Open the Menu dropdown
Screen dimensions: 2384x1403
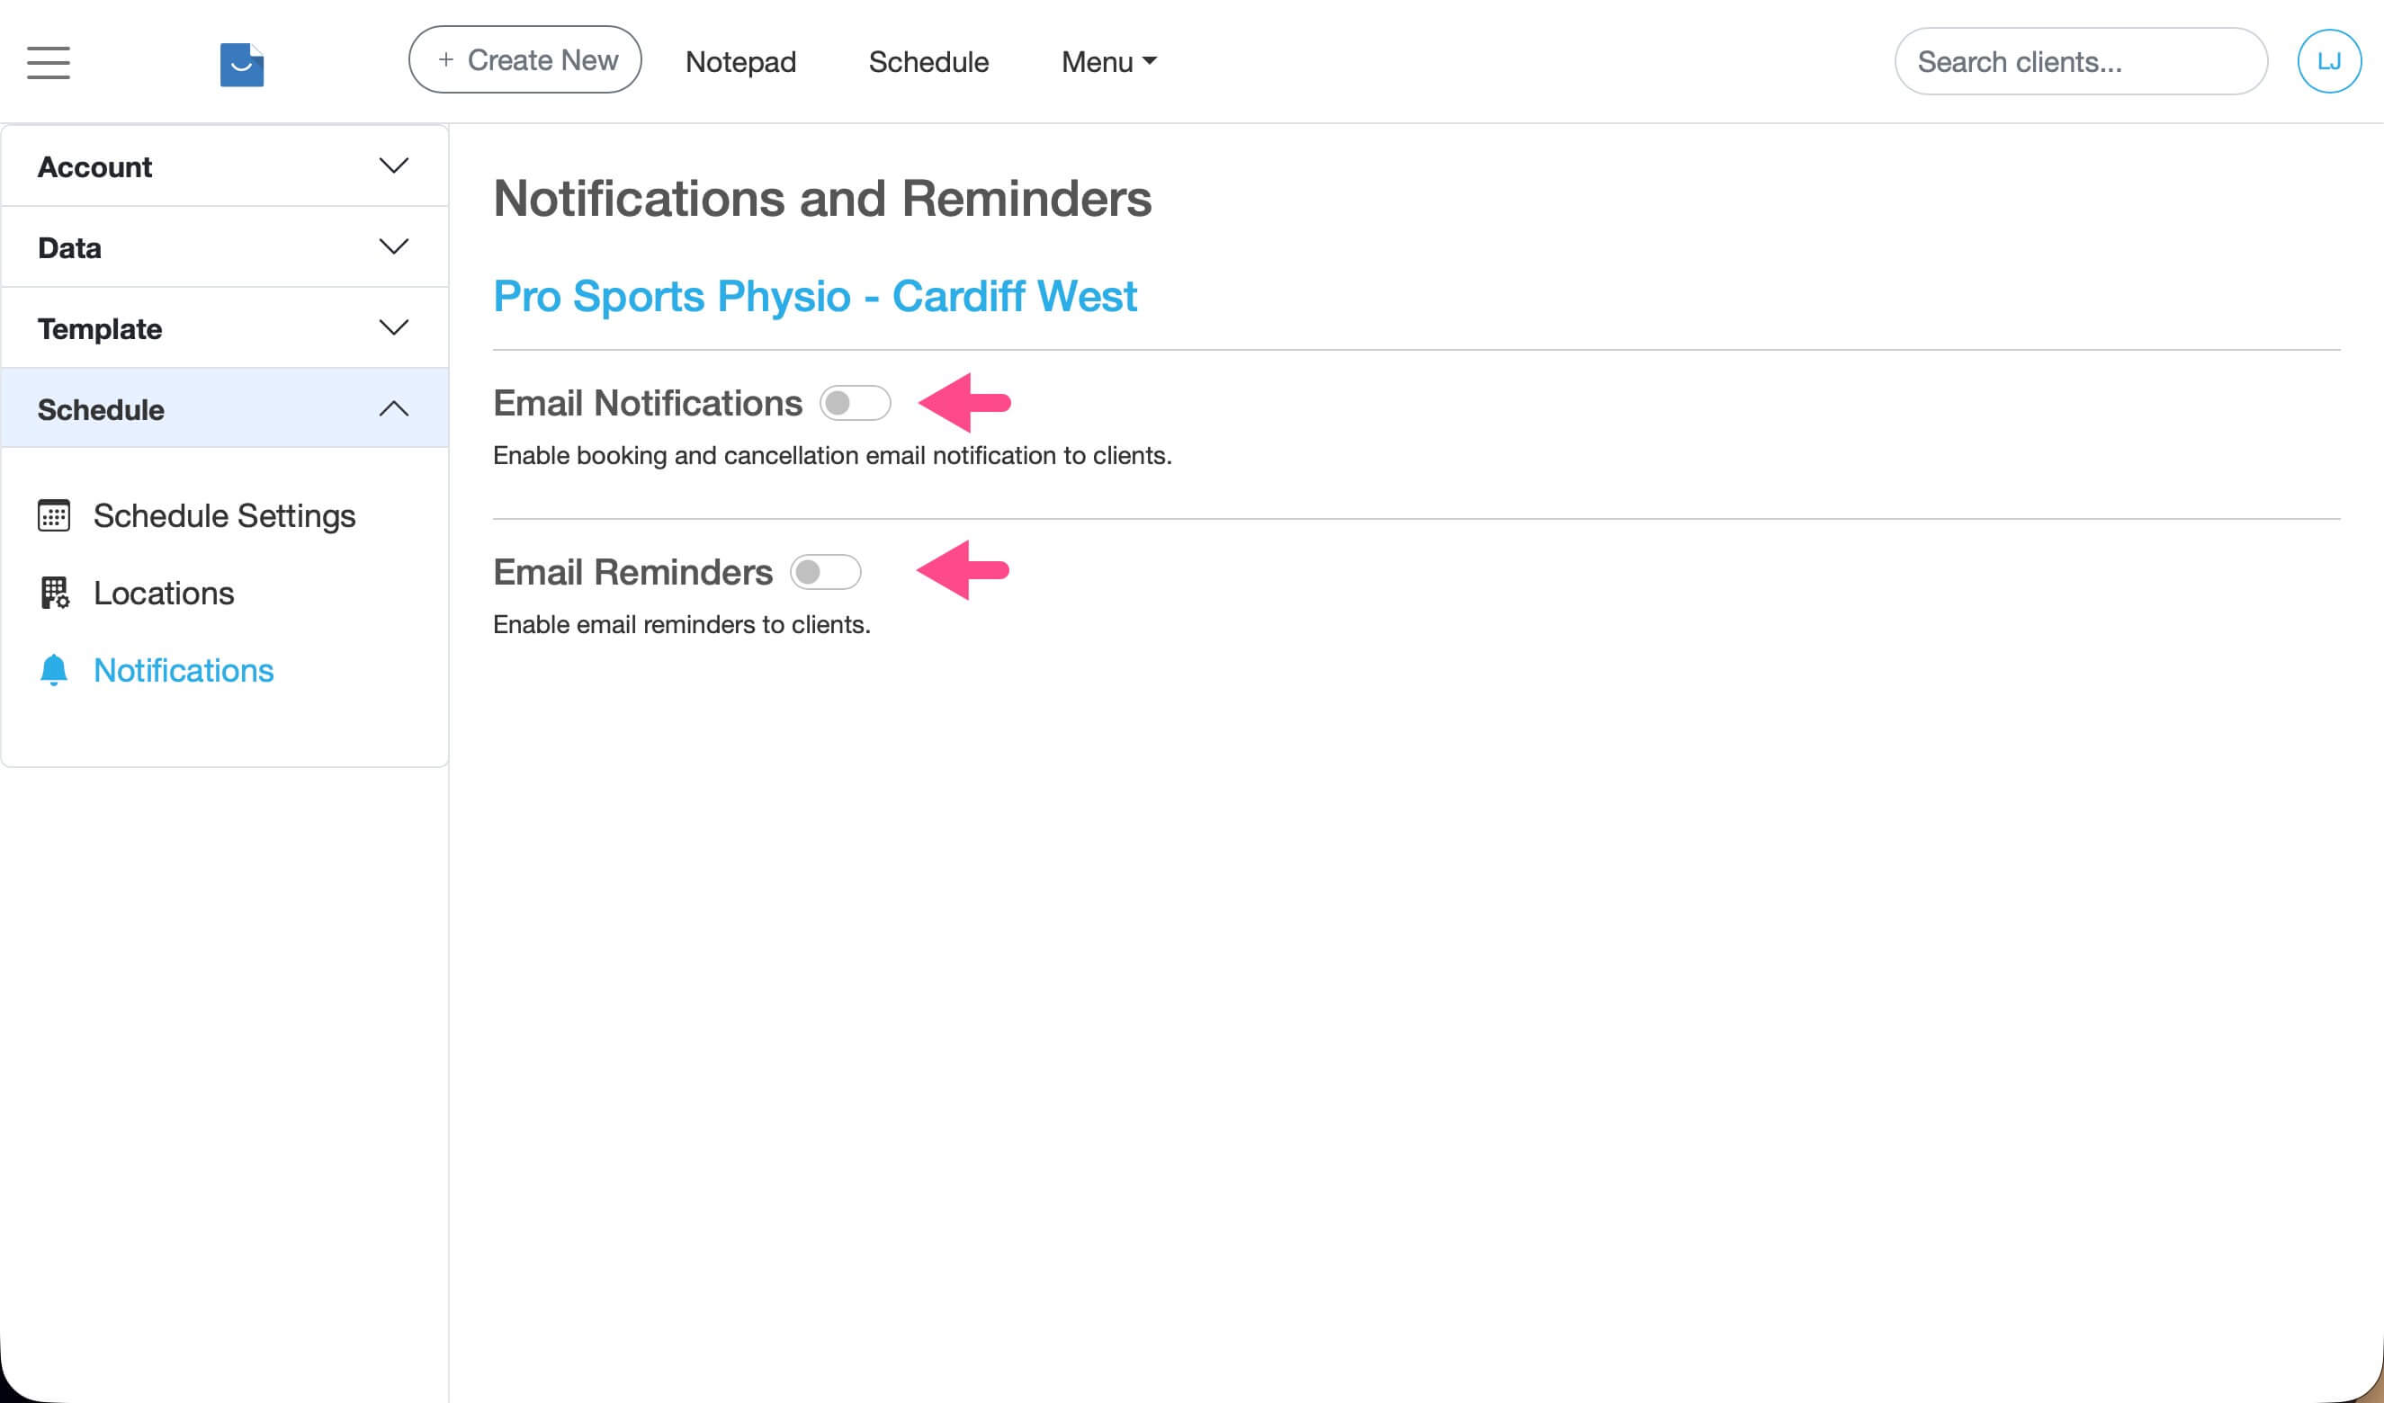point(1107,61)
